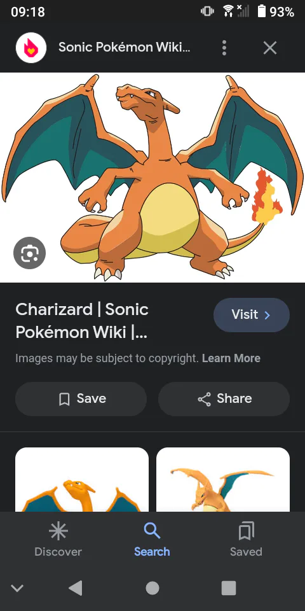Open recent apps with square button

(x=229, y=588)
